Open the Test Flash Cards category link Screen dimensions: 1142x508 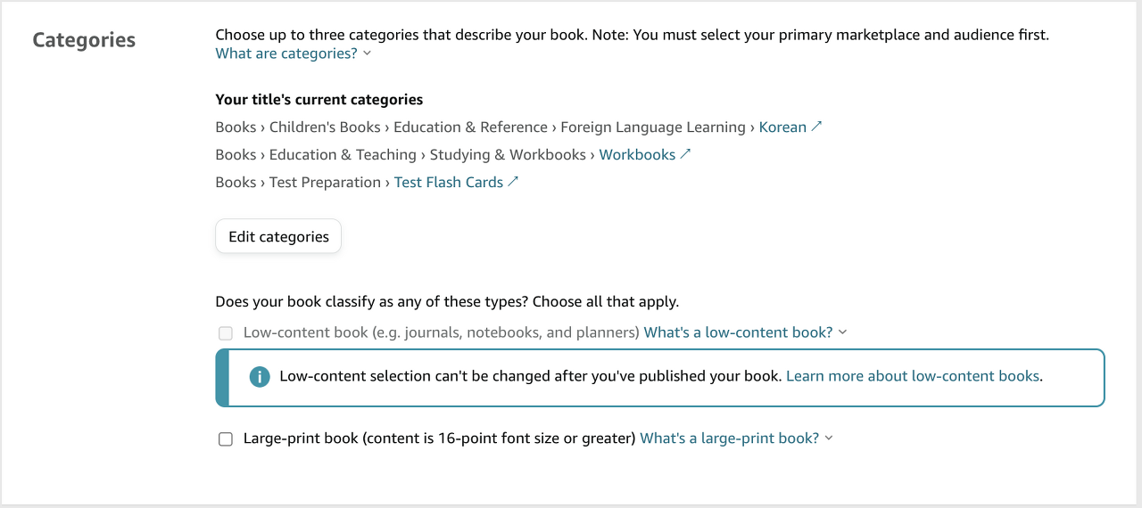click(449, 183)
